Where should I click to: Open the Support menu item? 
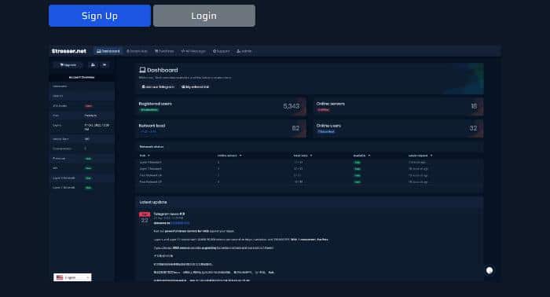(x=221, y=51)
